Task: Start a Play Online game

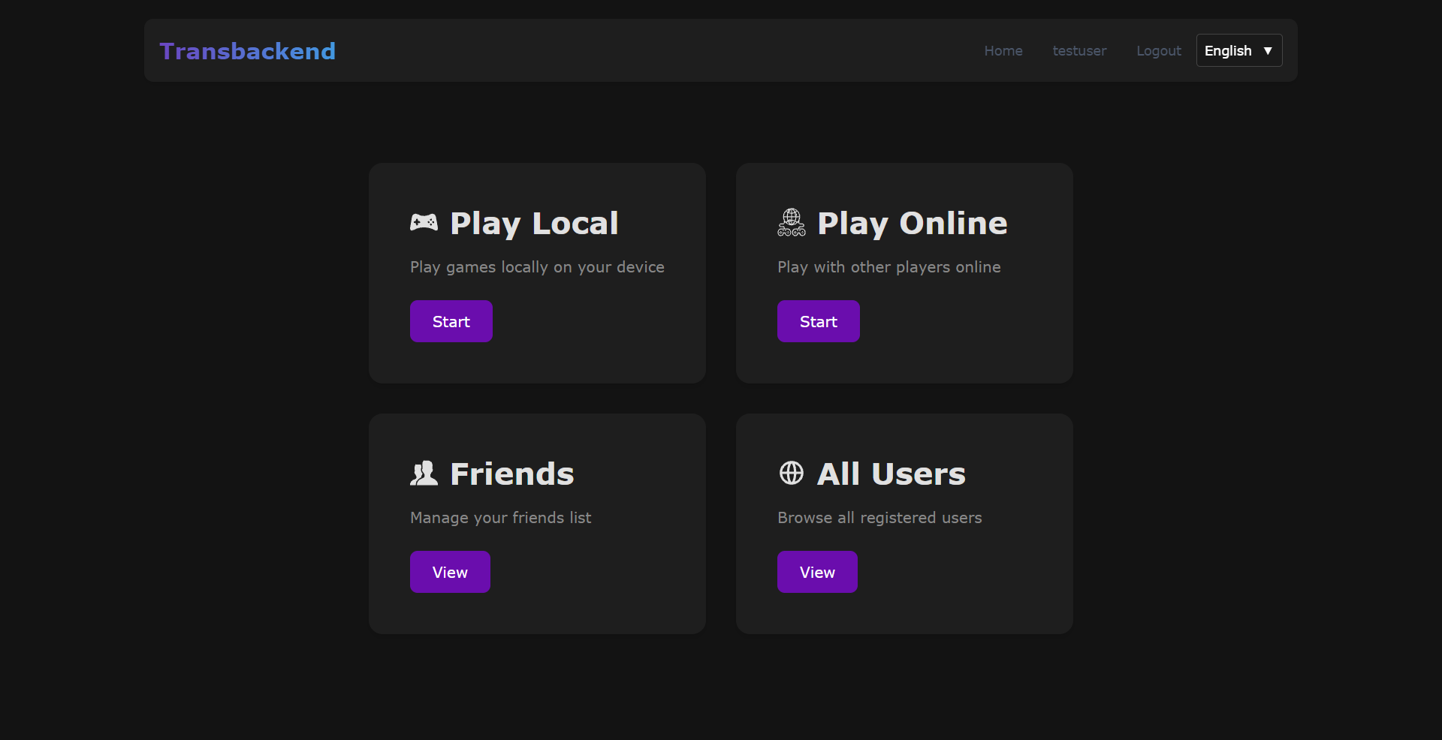Action: point(819,321)
